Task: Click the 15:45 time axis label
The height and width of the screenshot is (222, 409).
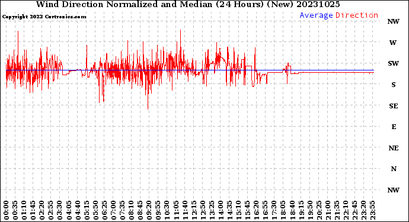Action: pos(247,210)
